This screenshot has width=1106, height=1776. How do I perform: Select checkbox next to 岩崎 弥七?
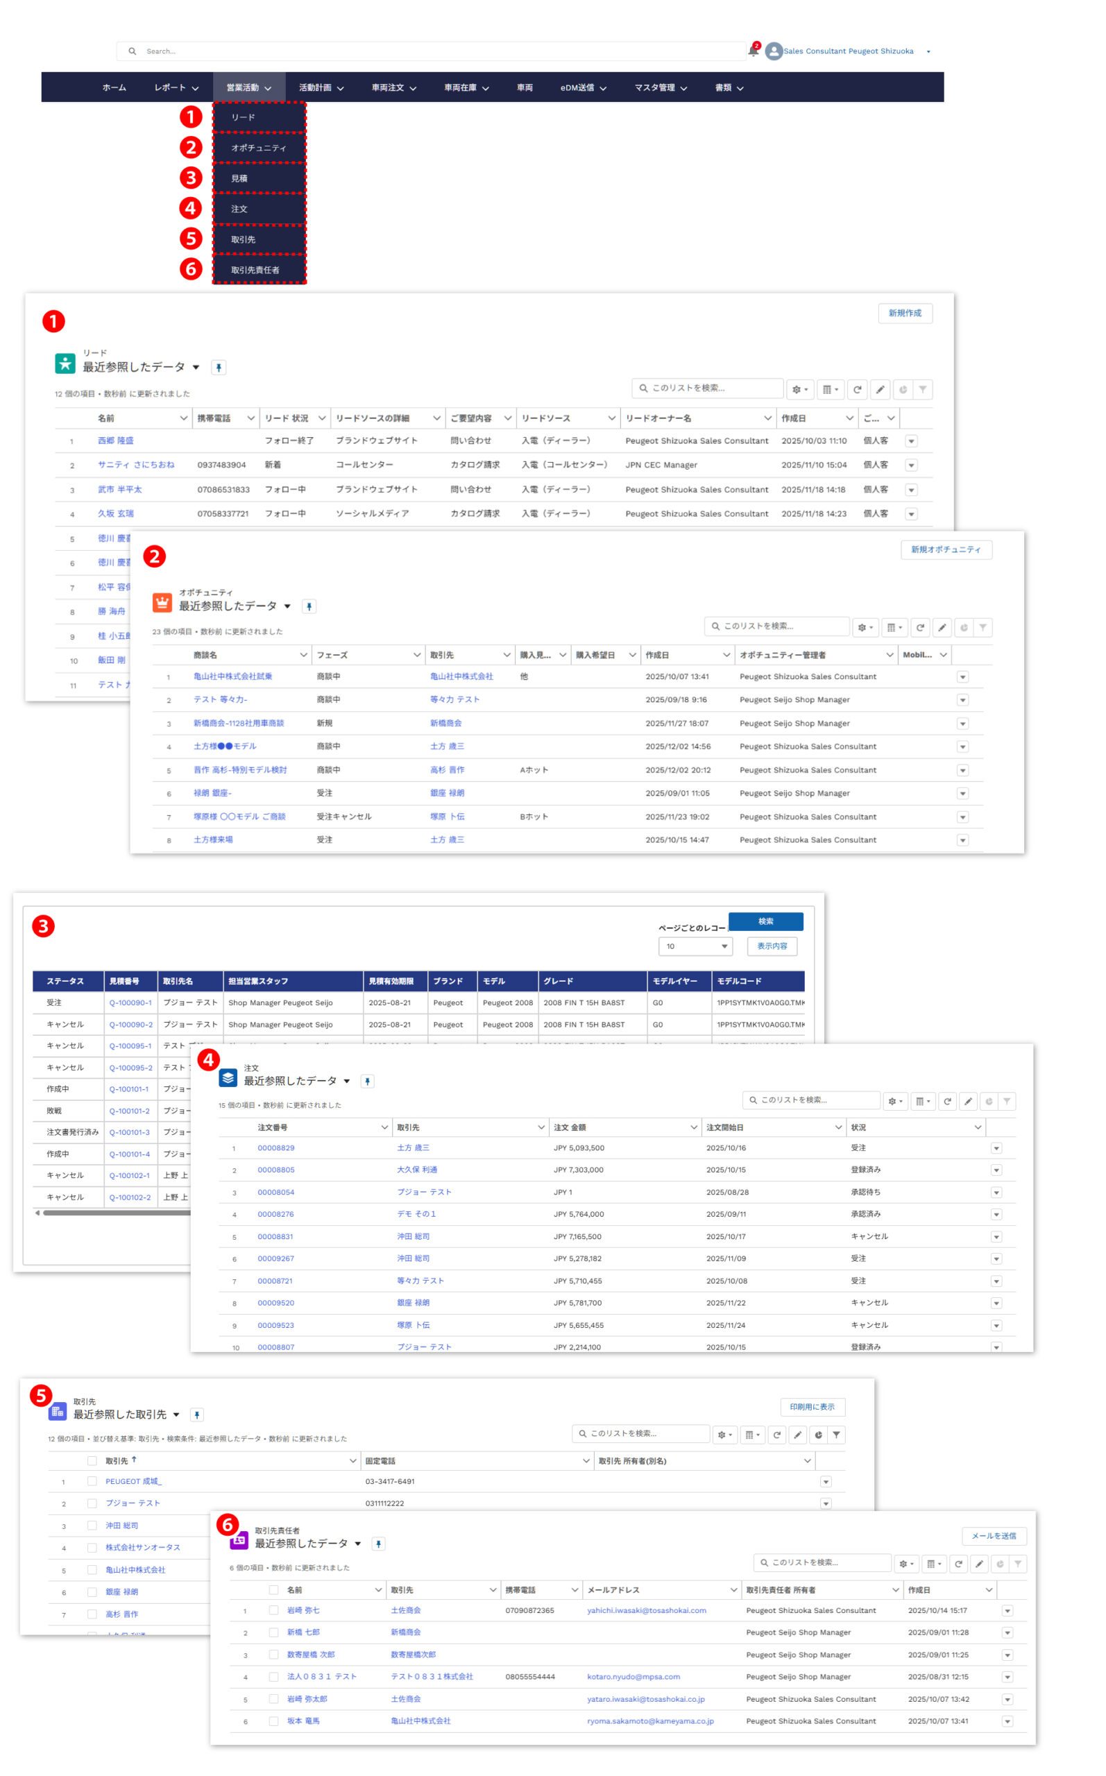point(273,1611)
